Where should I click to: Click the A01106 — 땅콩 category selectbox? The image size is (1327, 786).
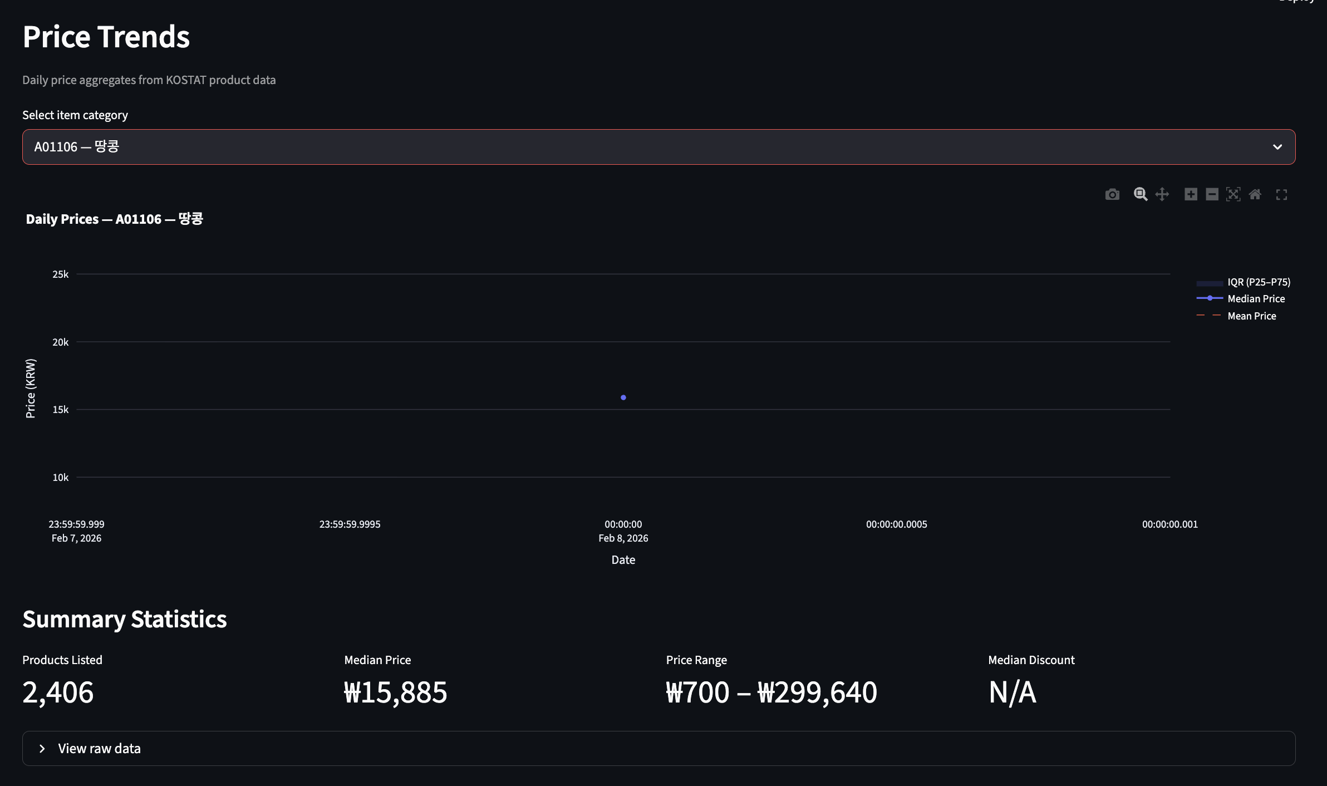point(658,147)
